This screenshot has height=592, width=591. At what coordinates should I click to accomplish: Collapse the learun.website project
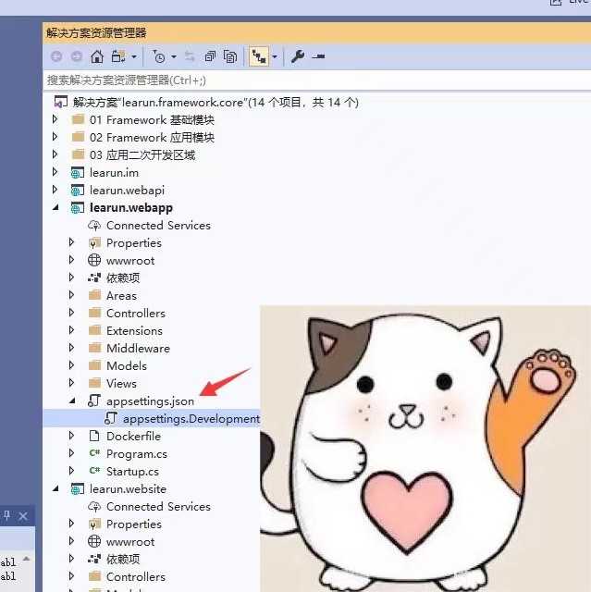click(x=55, y=488)
